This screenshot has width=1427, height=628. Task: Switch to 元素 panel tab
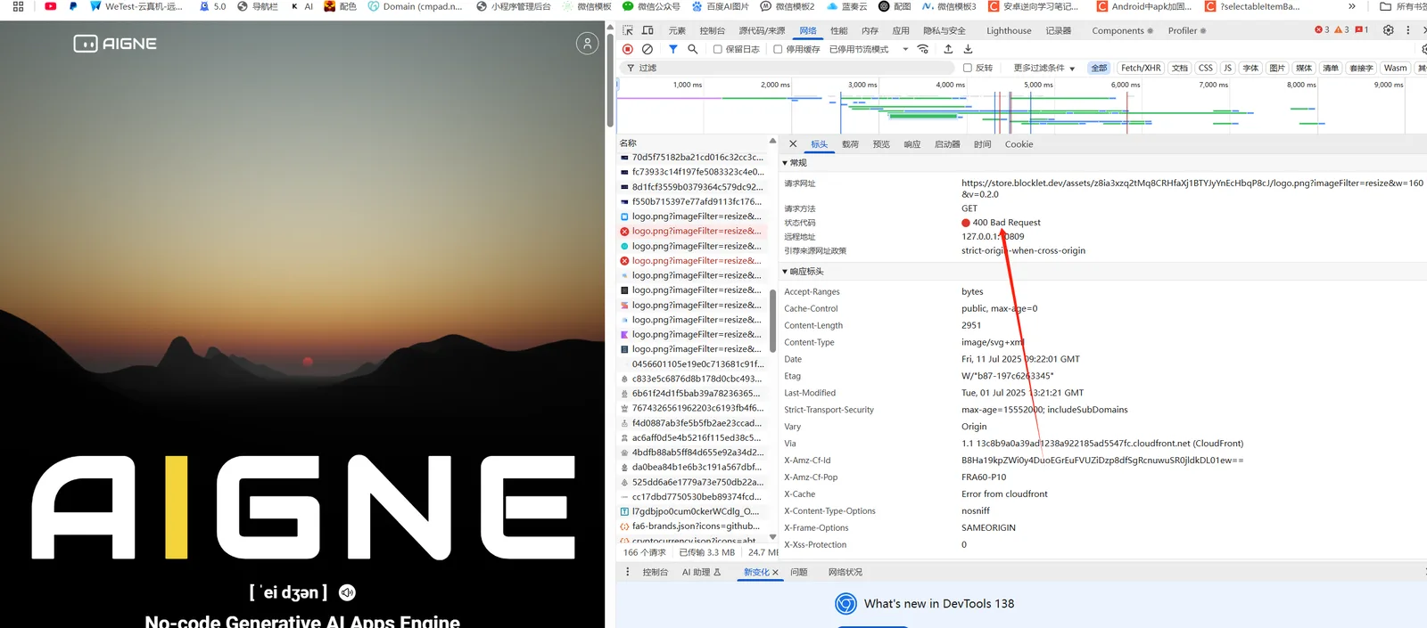(677, 30)
